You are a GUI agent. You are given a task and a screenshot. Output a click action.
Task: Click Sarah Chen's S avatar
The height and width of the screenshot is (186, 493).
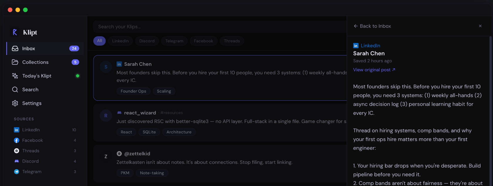[106, 67]
